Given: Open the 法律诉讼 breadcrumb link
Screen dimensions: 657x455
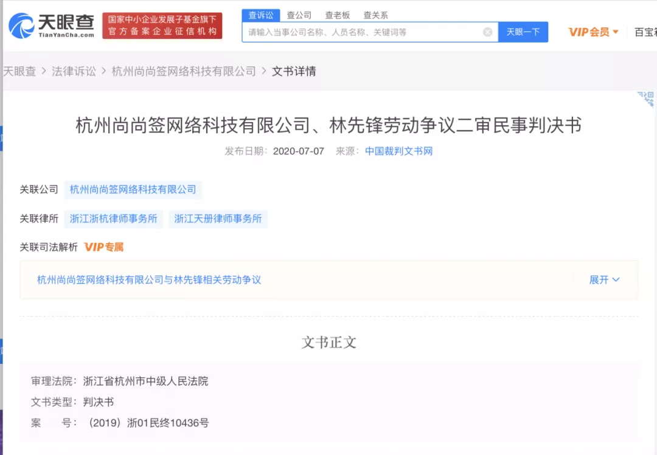Looking at the screenshot, I should (74, 71).
